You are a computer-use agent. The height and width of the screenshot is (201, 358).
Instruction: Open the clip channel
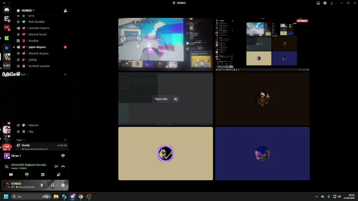click(41, 131)
